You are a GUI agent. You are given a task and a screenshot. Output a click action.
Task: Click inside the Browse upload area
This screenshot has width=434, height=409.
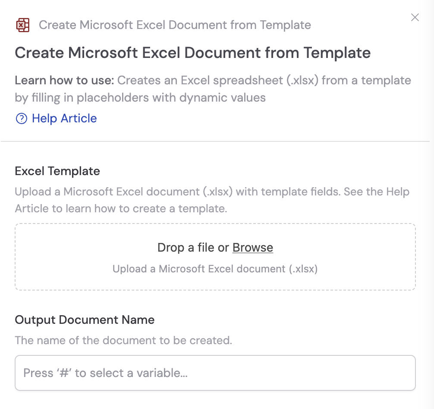[215, 257]
